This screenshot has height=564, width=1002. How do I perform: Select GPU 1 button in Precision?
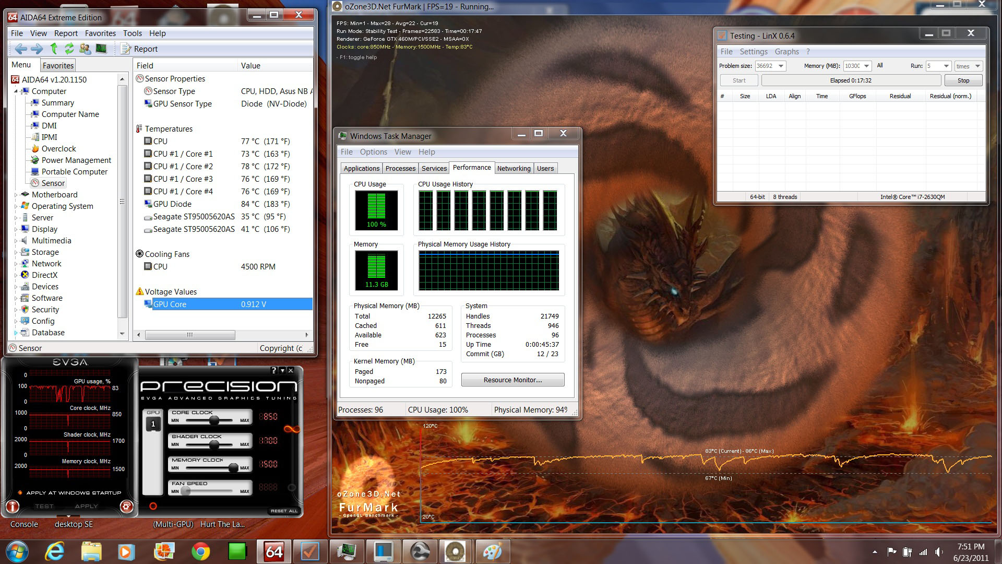click(153, 424)
